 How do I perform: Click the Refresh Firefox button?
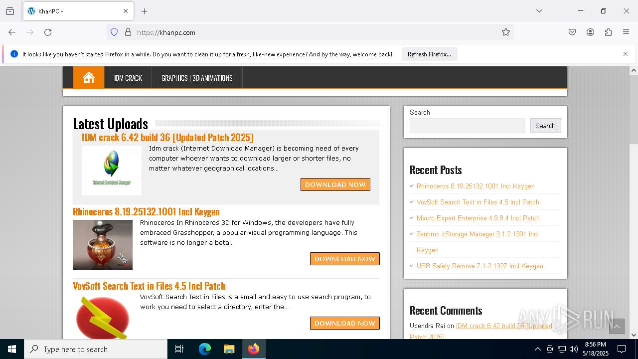point(429,54)
